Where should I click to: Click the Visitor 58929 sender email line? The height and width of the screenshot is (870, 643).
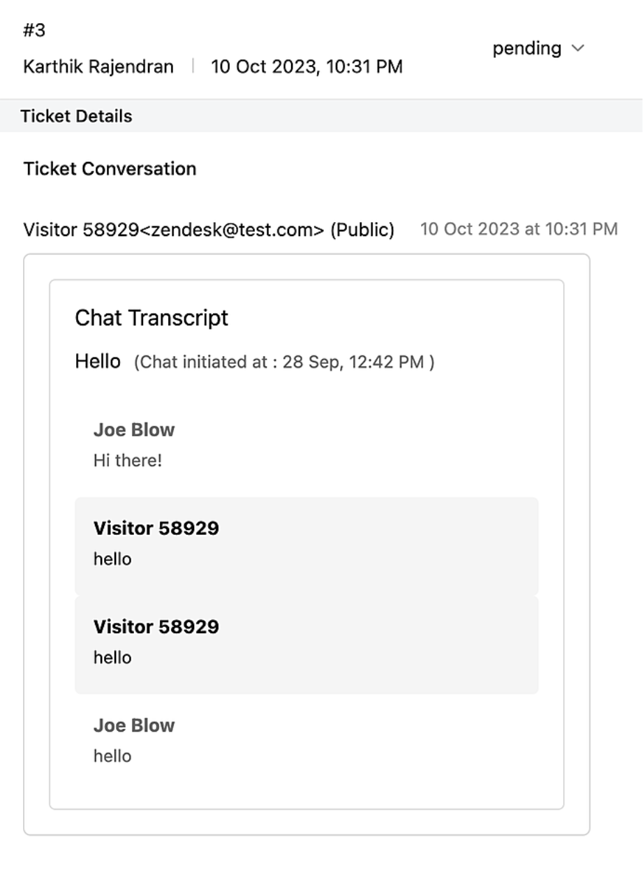[208, 229]
